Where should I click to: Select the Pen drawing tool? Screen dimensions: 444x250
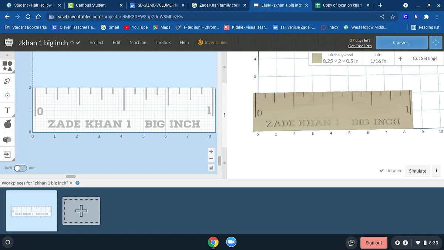pos(7,80)
